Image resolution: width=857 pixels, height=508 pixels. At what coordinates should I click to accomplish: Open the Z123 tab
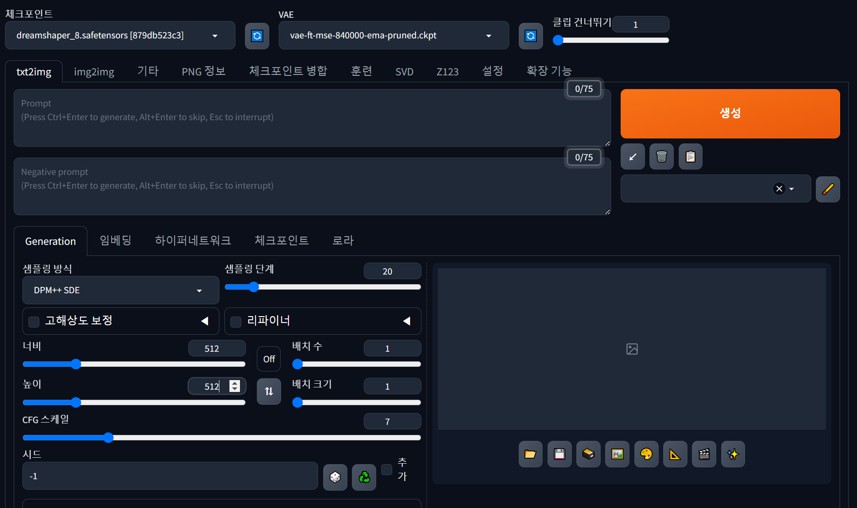447,72
